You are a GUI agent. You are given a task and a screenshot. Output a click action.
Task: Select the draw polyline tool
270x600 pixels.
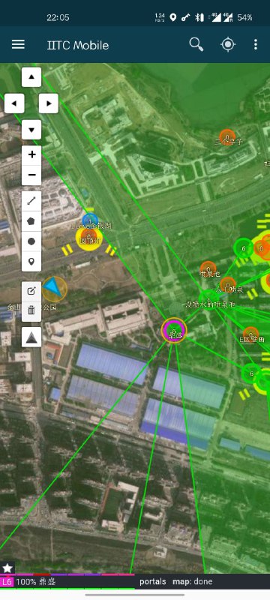pyautogui.click(x=31, y=201)
